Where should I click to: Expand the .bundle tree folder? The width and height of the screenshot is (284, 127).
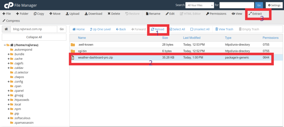(9, 54)
